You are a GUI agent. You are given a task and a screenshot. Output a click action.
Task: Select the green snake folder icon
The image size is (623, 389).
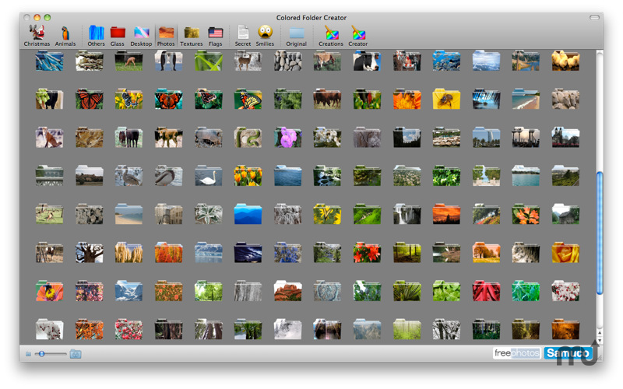pyautogui.click(x=248, y=138)
